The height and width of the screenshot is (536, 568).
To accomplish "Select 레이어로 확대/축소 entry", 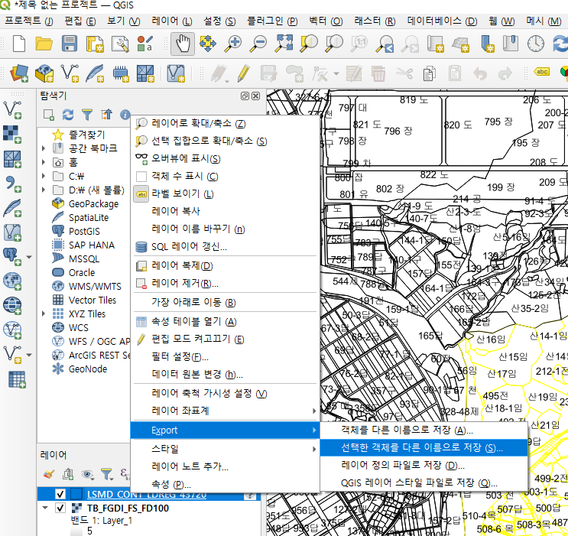I will 225,123.
